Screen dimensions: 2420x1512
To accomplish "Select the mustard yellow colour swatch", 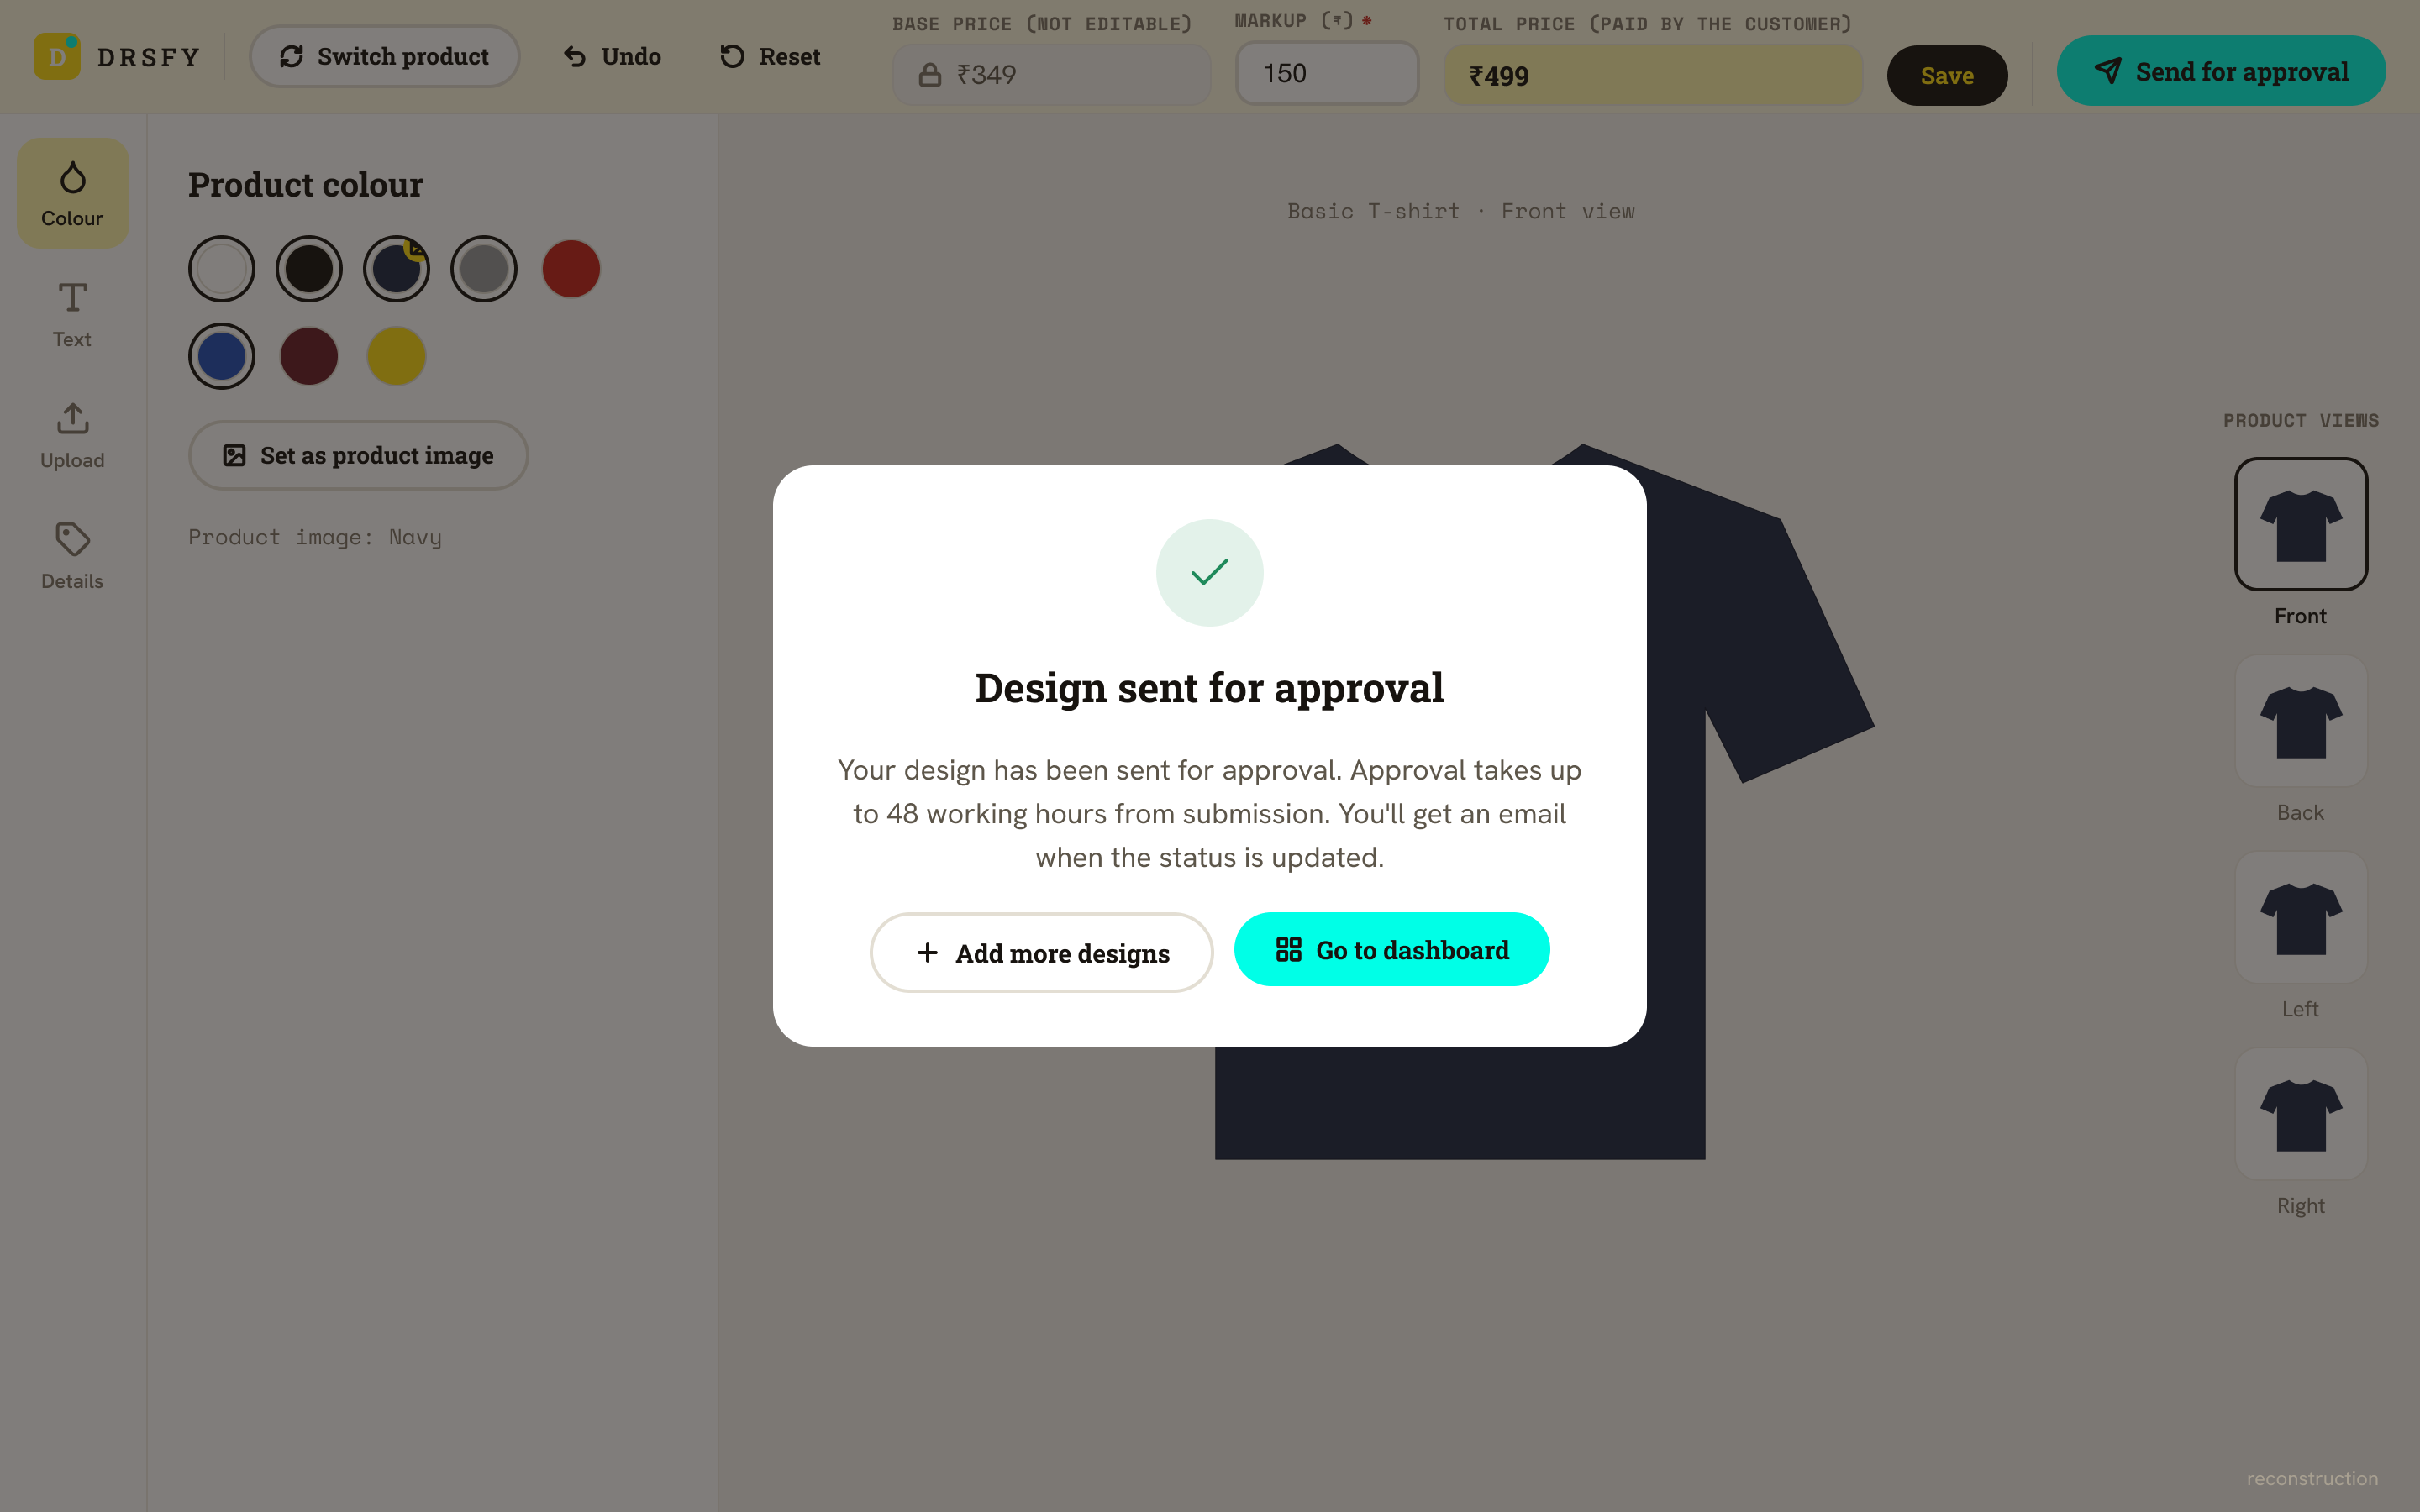I will (396, 356).
